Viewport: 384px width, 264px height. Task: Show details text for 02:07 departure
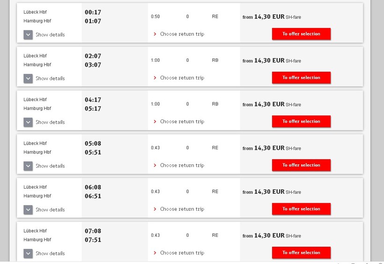(50, 78)
